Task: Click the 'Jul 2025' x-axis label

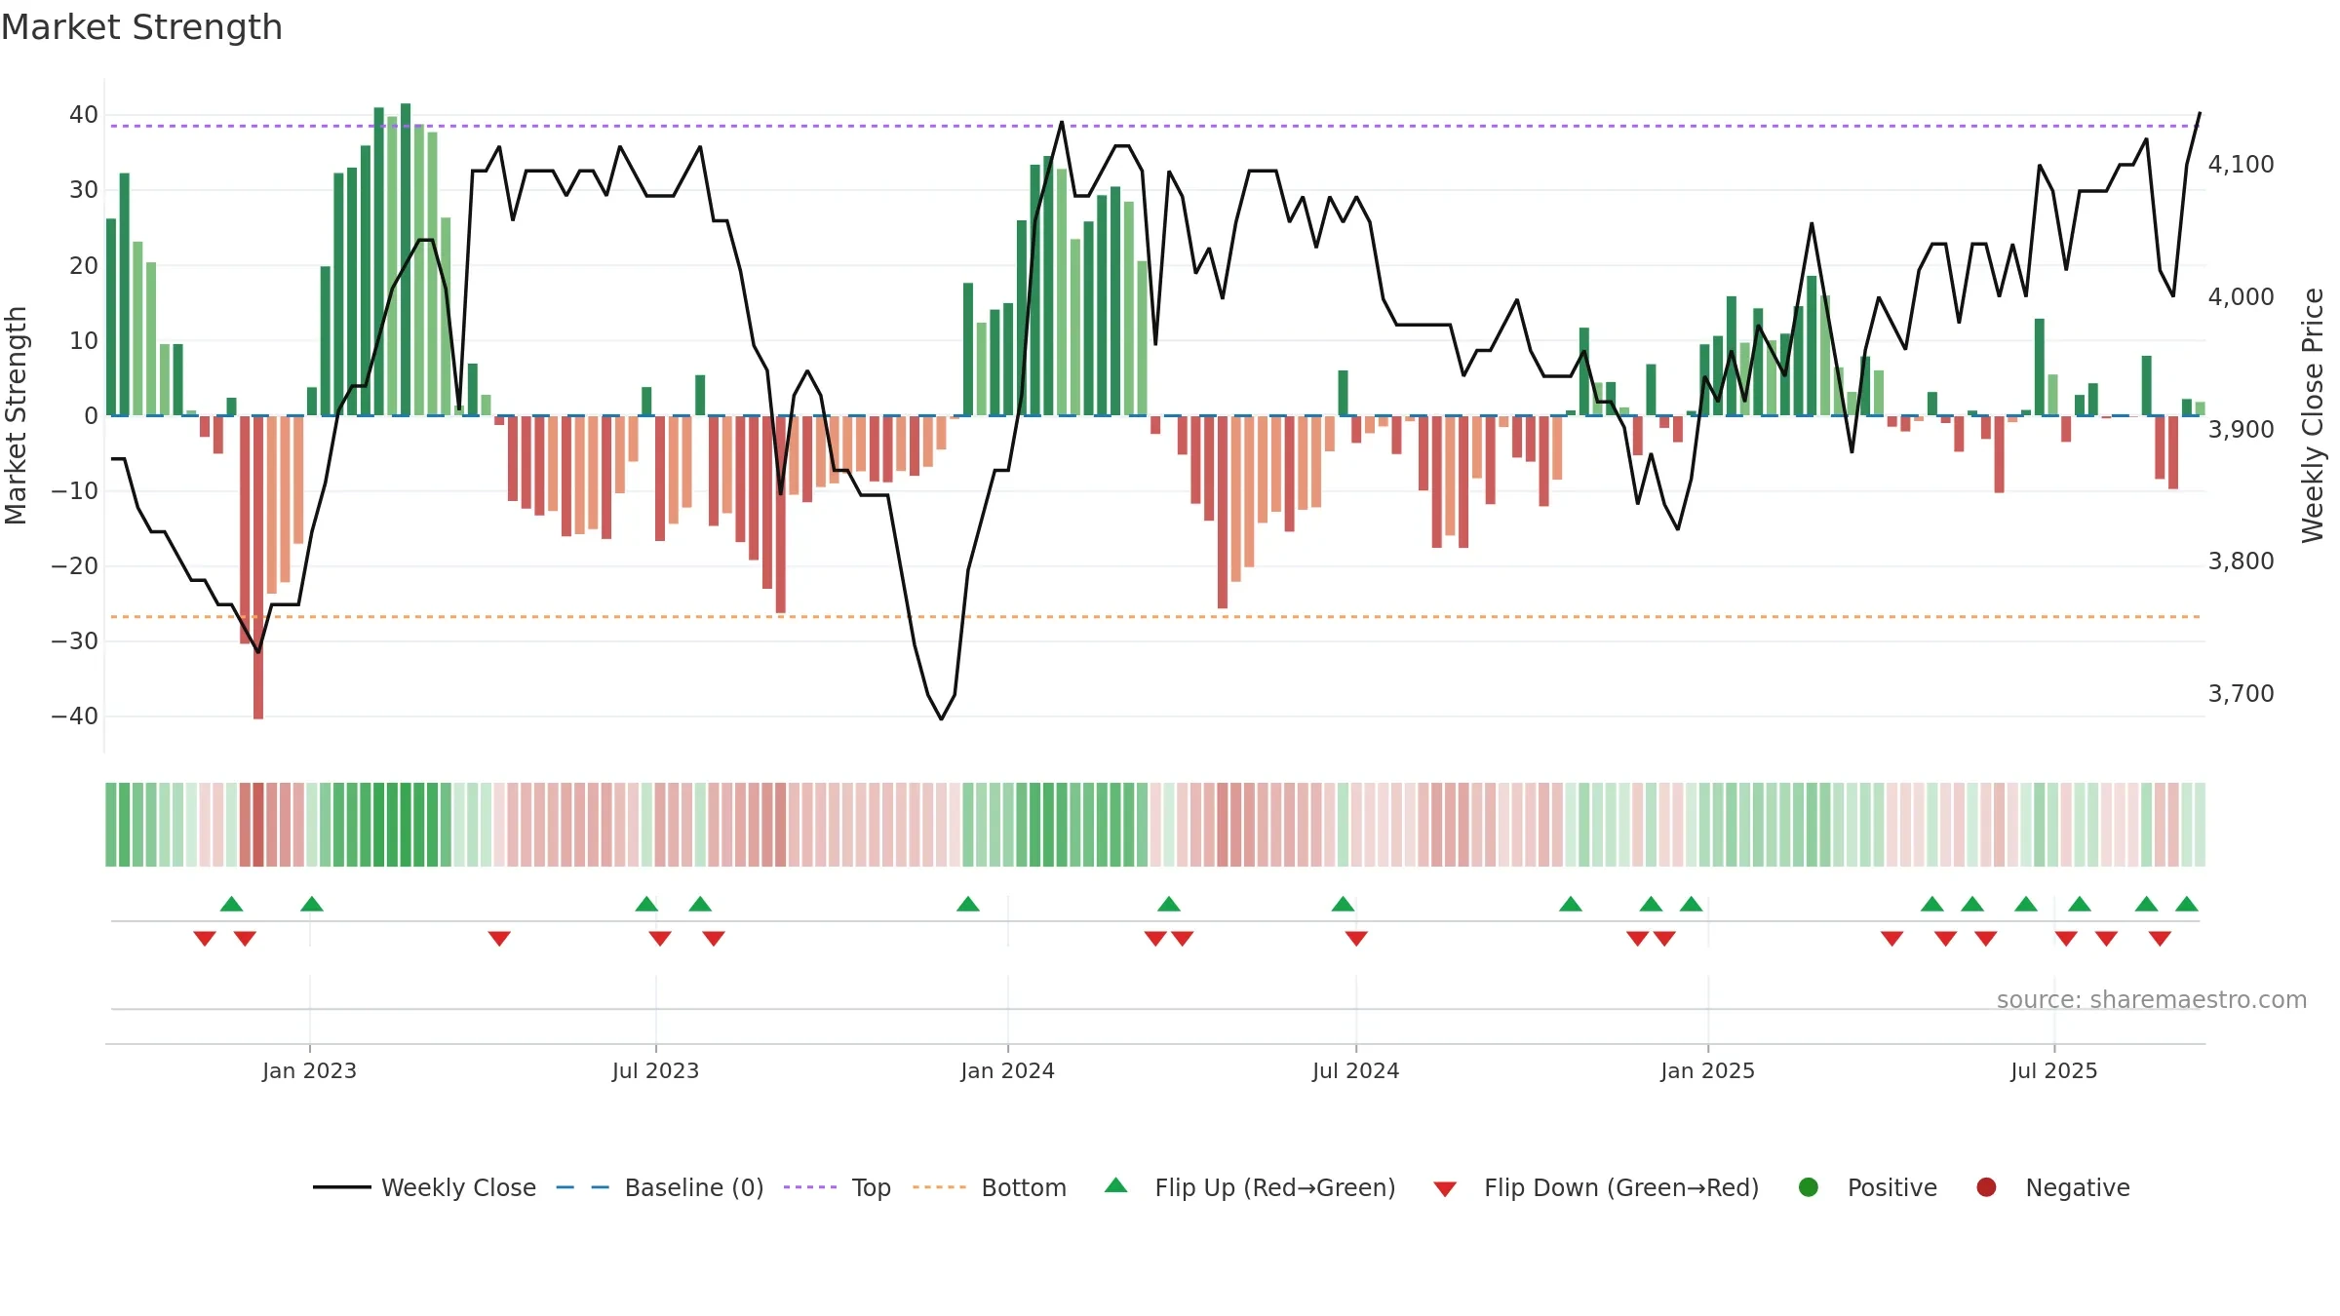Action: (x=2053, y=1070)
